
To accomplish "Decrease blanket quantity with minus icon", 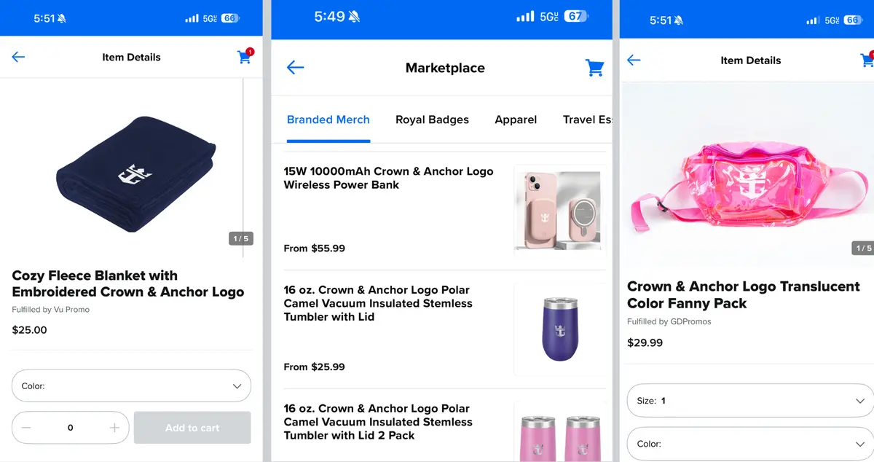I will (26, 428).
